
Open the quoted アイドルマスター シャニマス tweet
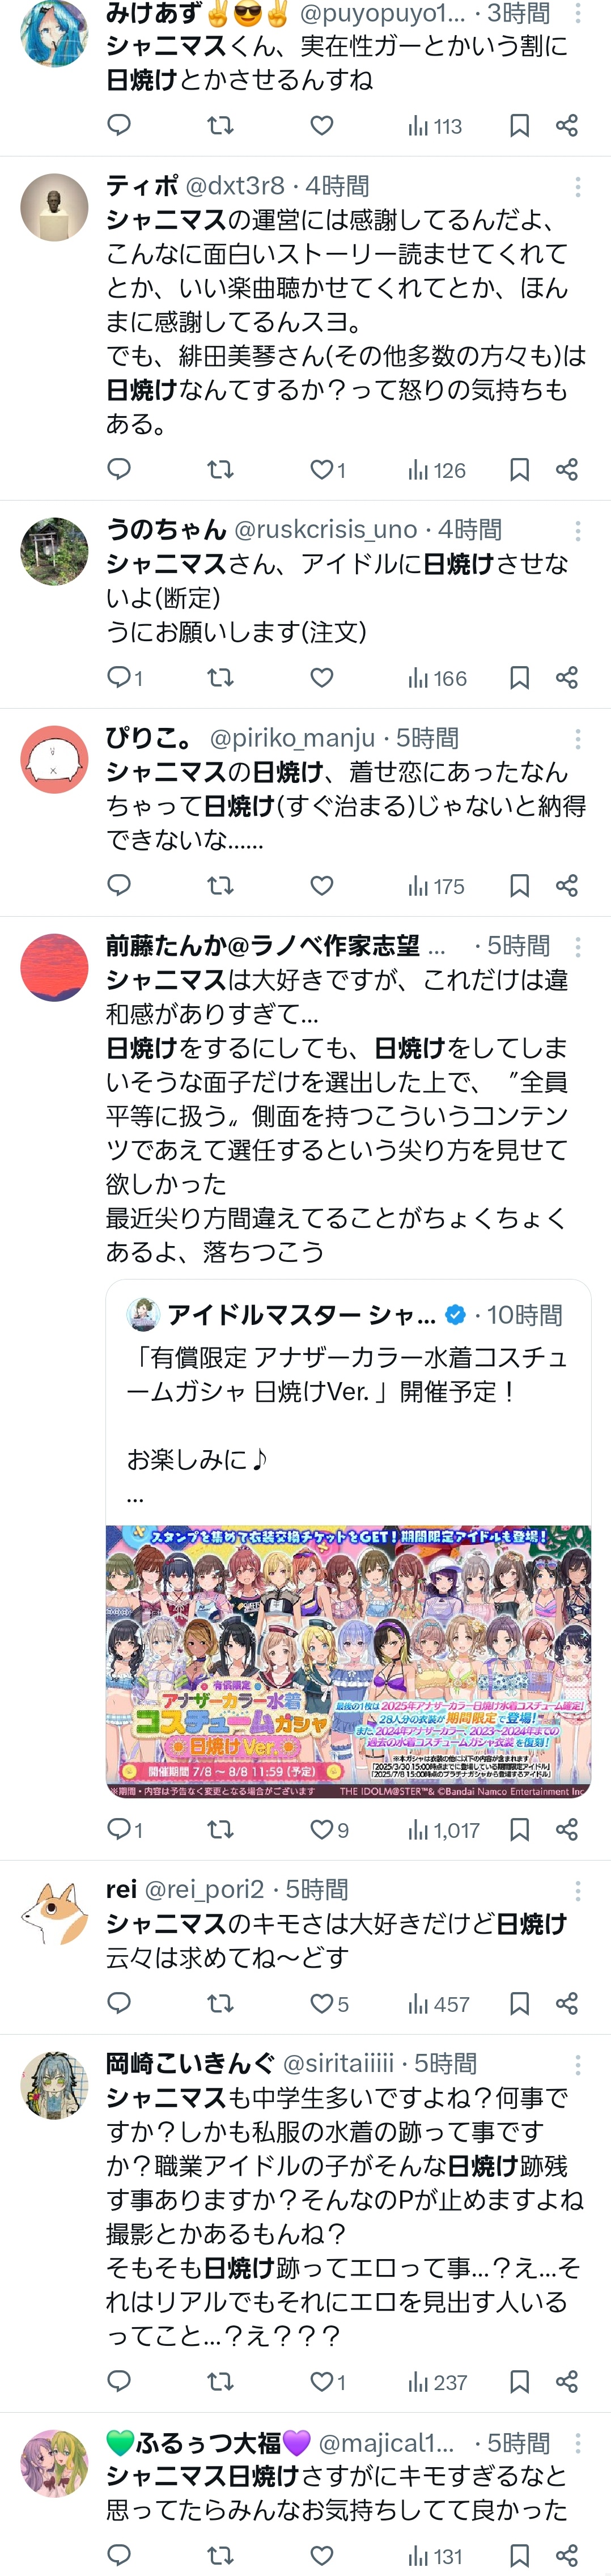coord(348,1400)
